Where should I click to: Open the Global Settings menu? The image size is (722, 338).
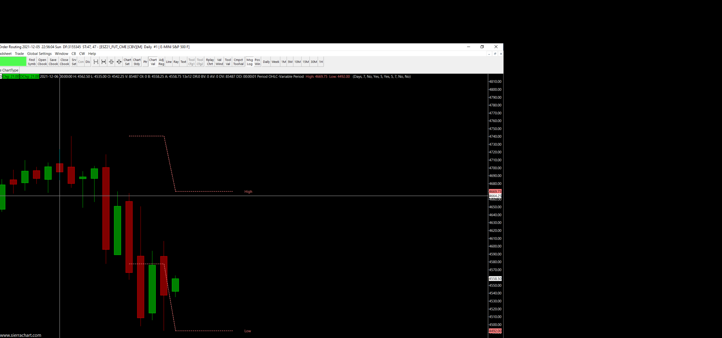coord(39,54)
